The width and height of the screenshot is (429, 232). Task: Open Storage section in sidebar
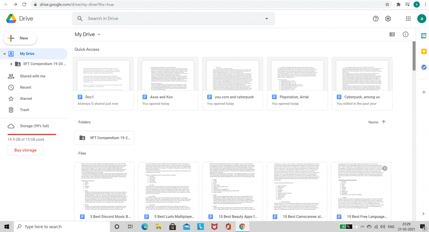(34, 126)
